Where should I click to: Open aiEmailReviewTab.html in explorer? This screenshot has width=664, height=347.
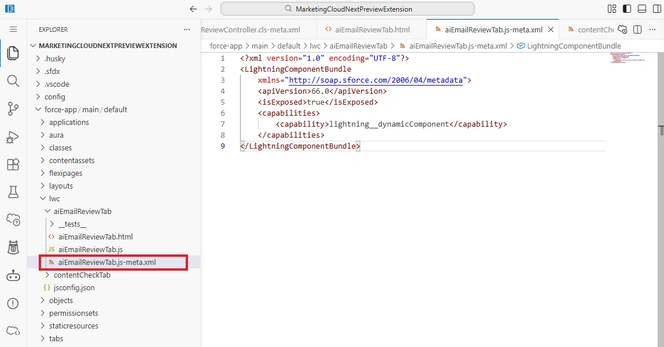pyautogui.click(x=113, y=237)
